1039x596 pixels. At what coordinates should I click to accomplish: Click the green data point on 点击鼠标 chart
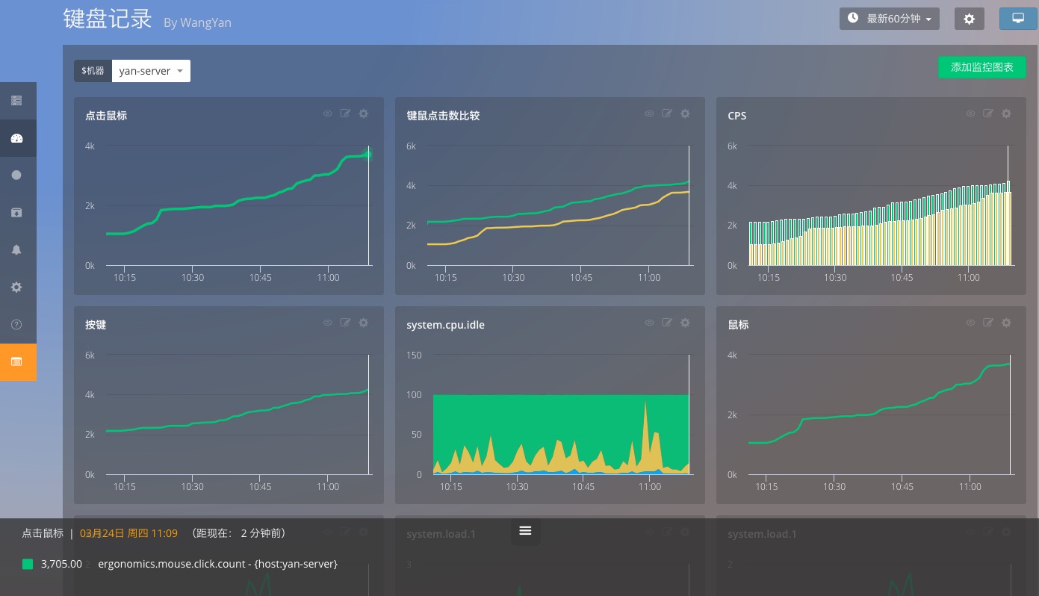[367, 155]
